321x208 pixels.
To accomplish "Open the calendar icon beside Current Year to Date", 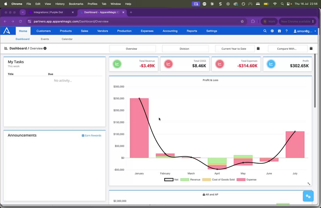I will click(x=258, y=49).
